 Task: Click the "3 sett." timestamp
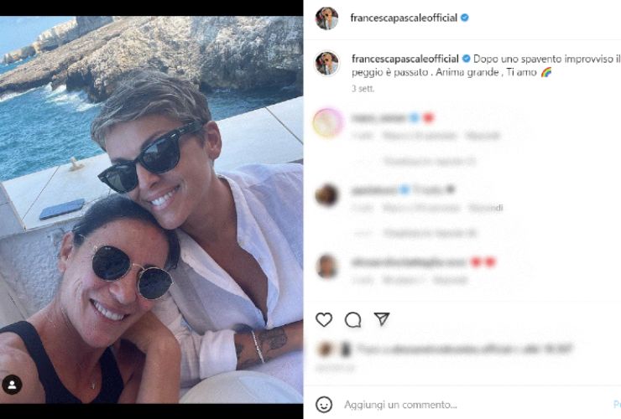click(x=363, y=89)
